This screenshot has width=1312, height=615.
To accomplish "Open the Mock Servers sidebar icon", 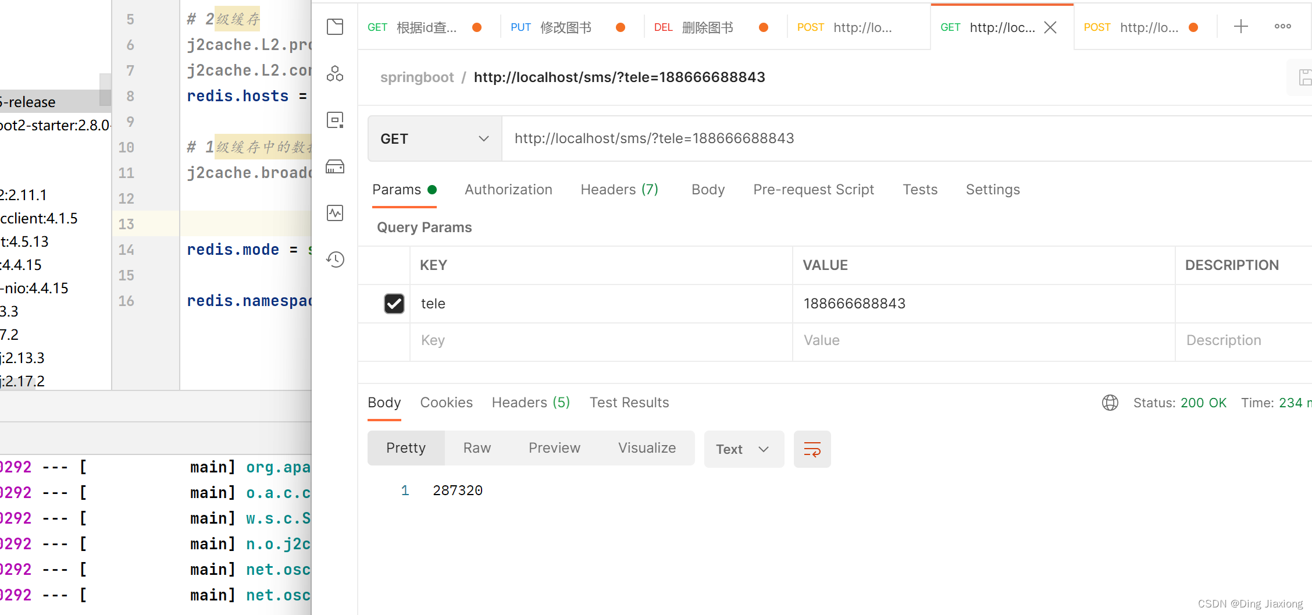I will click(x=335, y=166).
